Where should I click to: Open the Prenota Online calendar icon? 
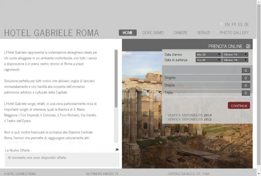248,46
